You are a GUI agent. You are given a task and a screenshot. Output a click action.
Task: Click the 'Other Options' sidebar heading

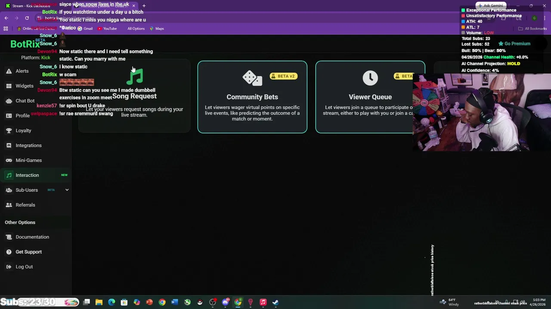[x=20, y=222]
